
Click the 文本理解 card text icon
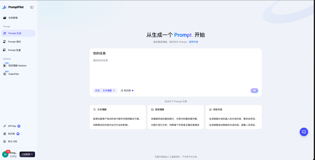[x=94, y=110]
